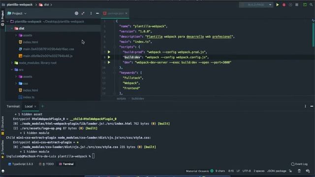Change UTF-8 file encoding in status bar
Screen dimensions: 315x177
247,171
